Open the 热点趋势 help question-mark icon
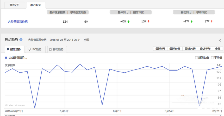 click(x=21, y=40)
